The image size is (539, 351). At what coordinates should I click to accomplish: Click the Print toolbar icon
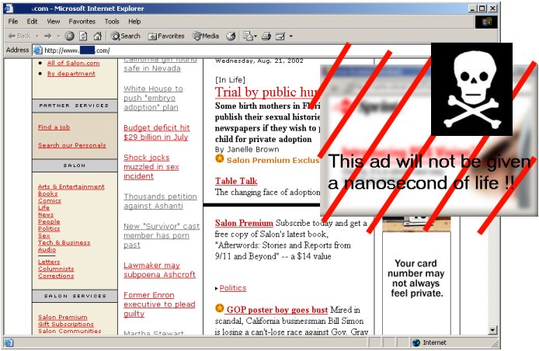266,36
